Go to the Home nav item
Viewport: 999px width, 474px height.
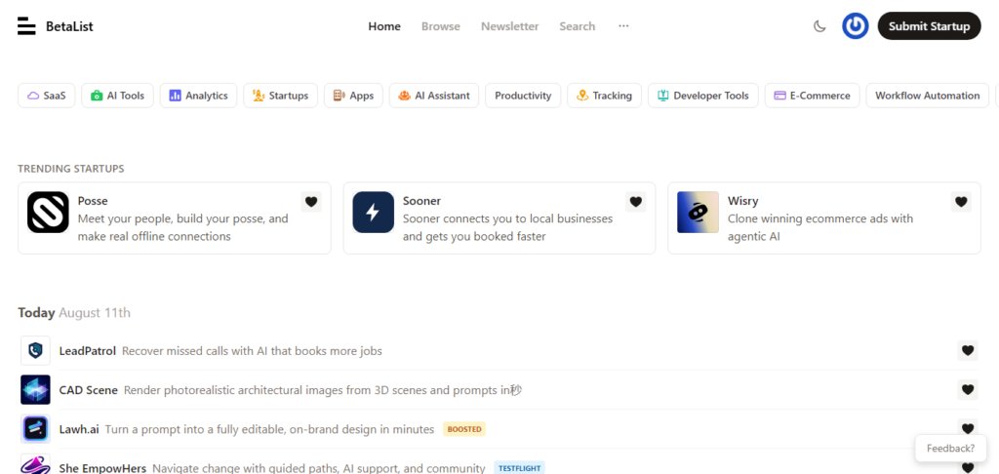[384, 26]
